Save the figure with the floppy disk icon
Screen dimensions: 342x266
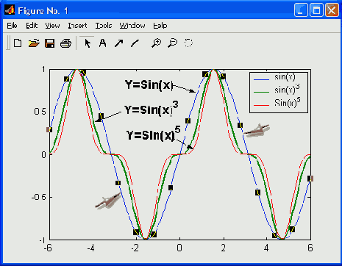point(49,43)
